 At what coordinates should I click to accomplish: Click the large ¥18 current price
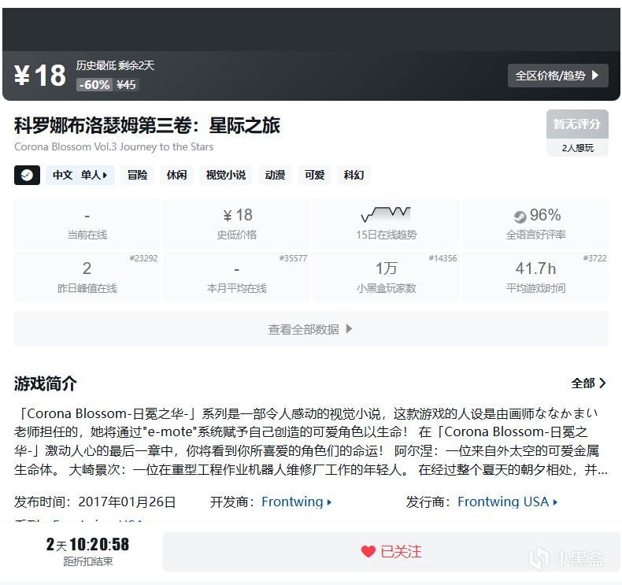point(40,76)
